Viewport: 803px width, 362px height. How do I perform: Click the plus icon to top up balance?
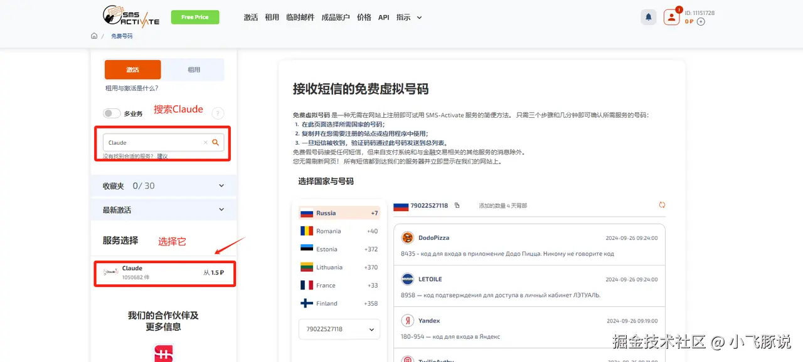point(701,22)
